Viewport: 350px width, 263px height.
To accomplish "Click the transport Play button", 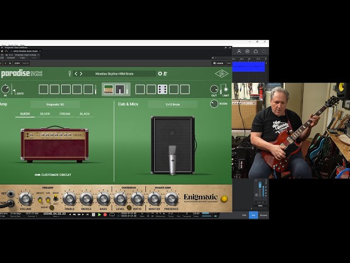I will coord(100,215).
